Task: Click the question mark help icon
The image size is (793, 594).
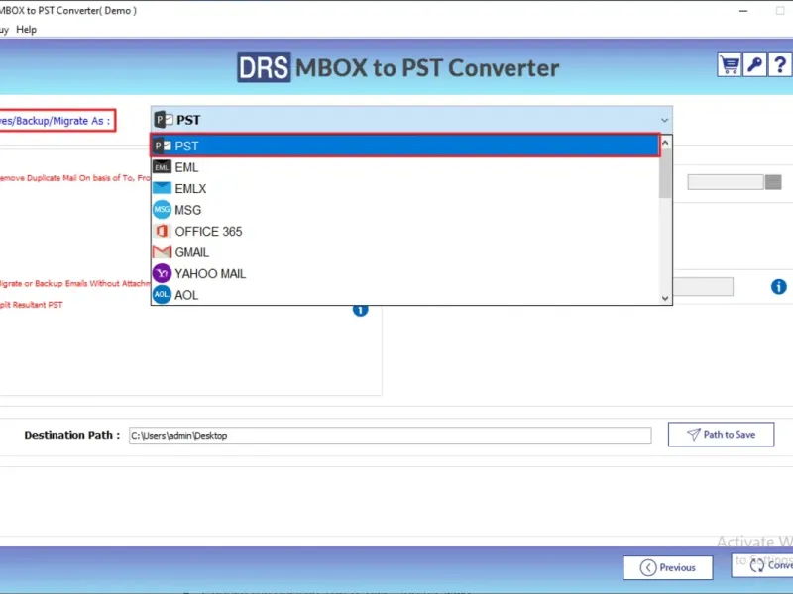Action: [x=780, y=65]
